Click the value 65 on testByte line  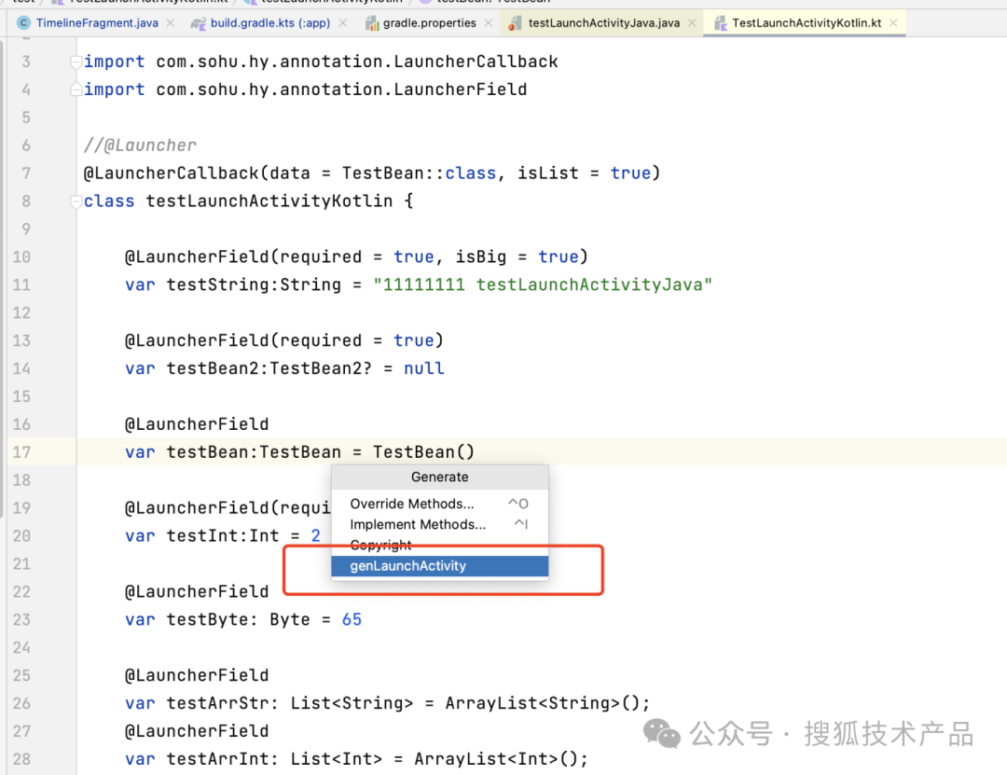(352, 619)
